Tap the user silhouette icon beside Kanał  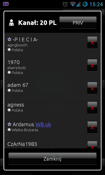pyautogui.click(x=11, y=23)
